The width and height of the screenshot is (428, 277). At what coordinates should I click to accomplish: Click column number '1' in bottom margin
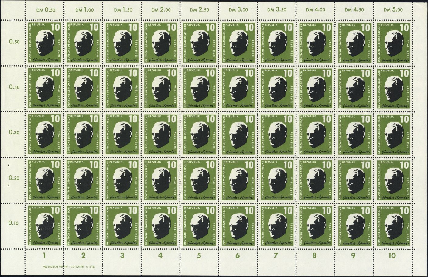pyautogui.click(x=45, y=255)
